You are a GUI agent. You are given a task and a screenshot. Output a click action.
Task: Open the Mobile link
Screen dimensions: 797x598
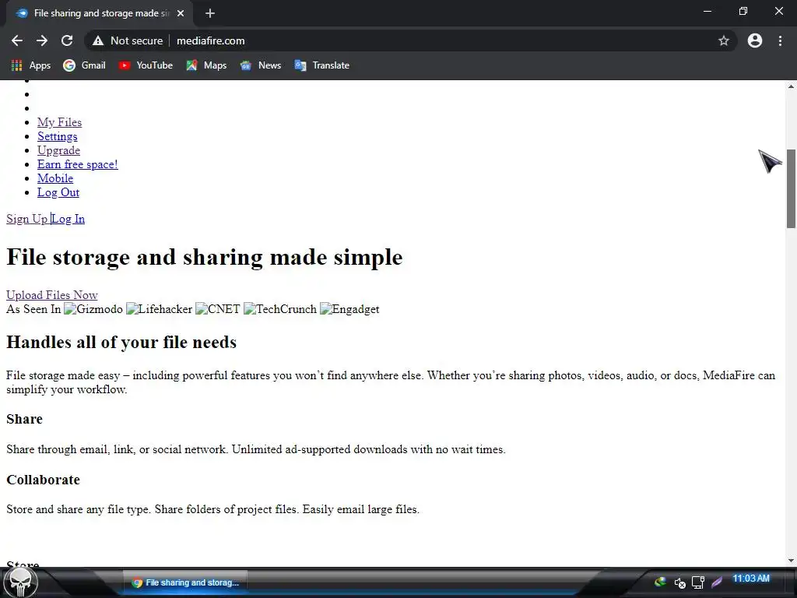pos(55,178)
